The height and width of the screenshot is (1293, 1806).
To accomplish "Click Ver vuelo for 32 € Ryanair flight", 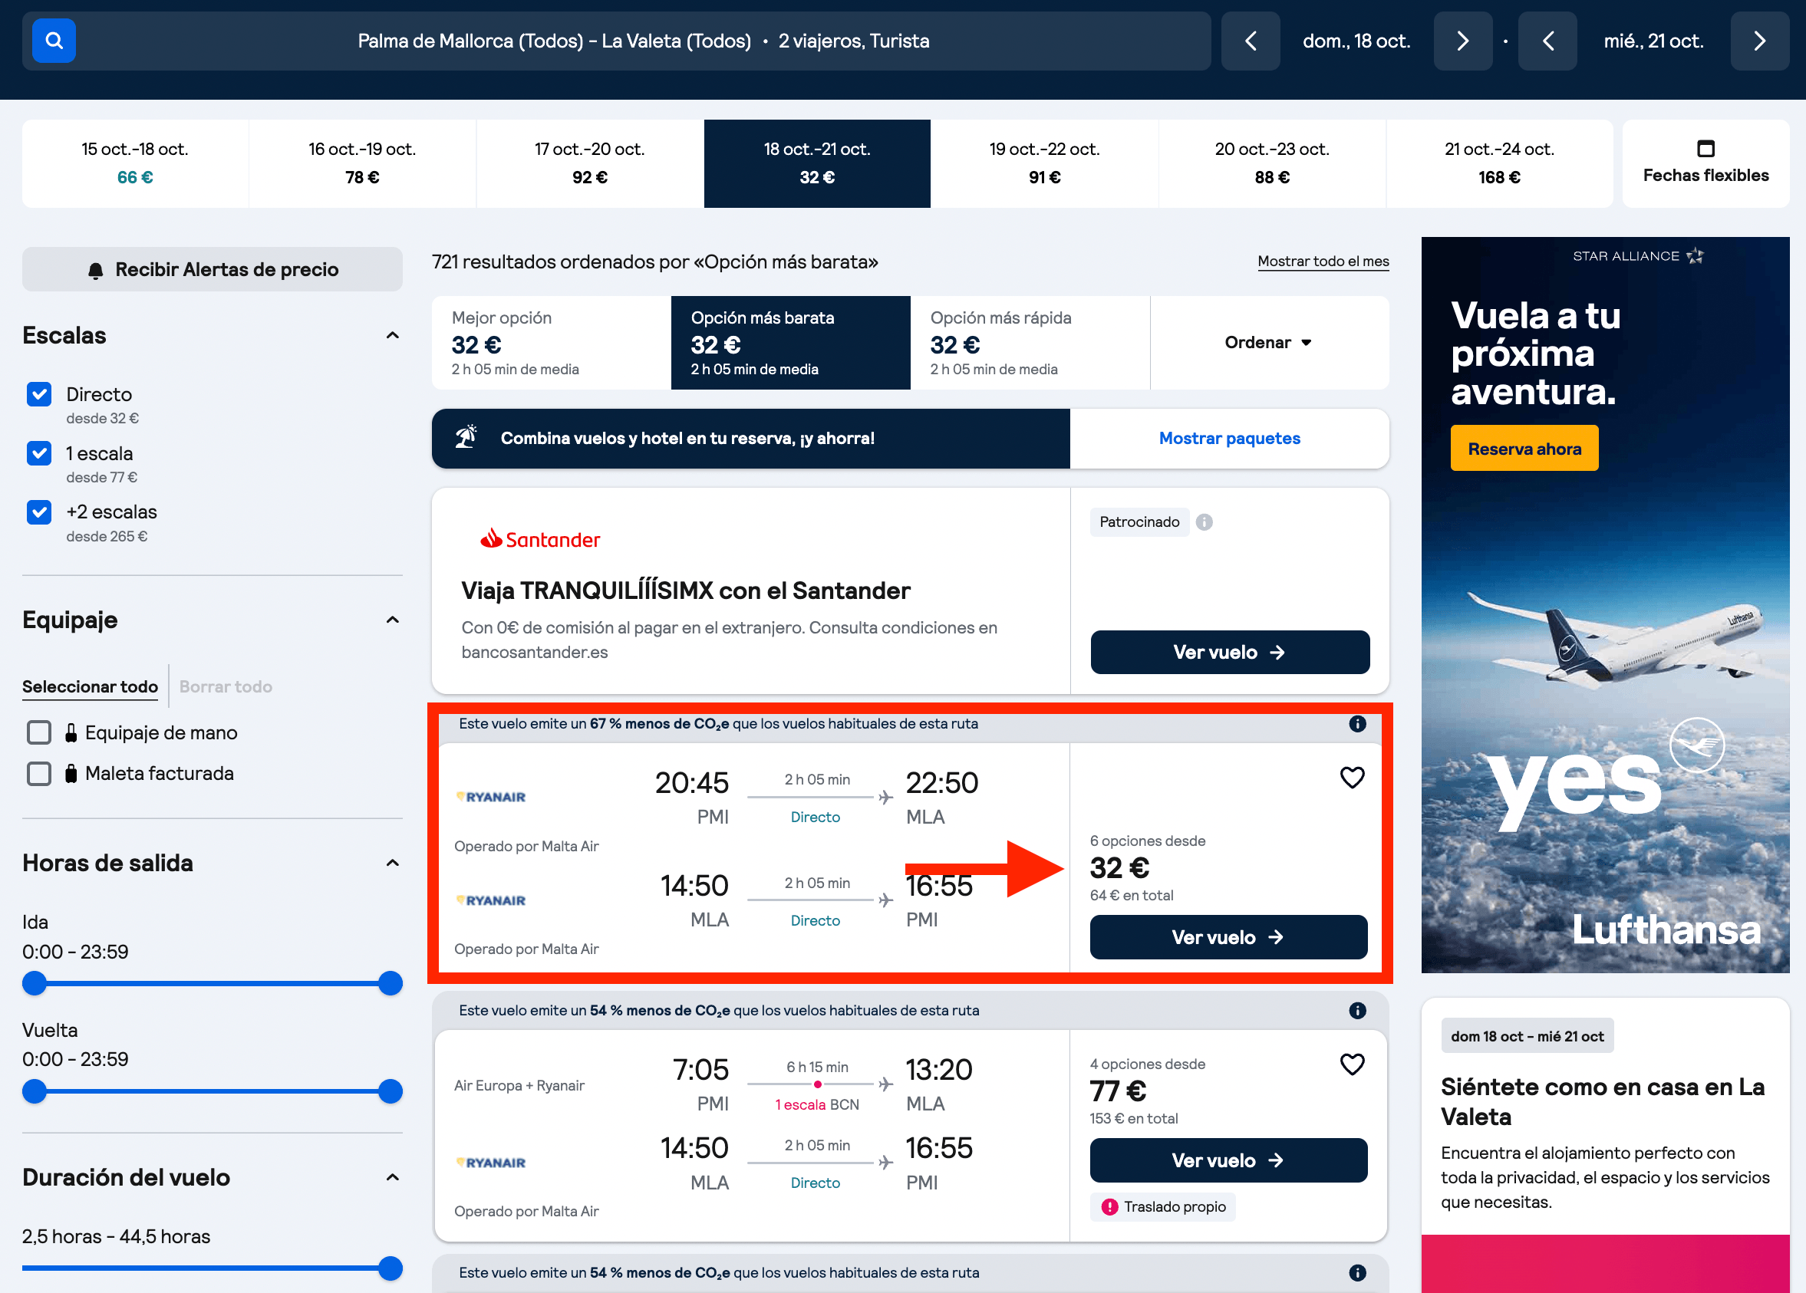I will 1229,937.
